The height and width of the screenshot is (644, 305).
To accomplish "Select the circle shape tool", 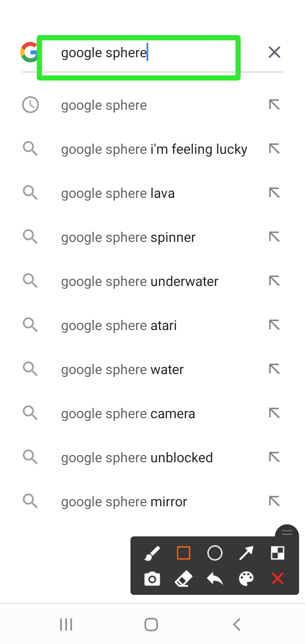I will (x=215, y=553).
